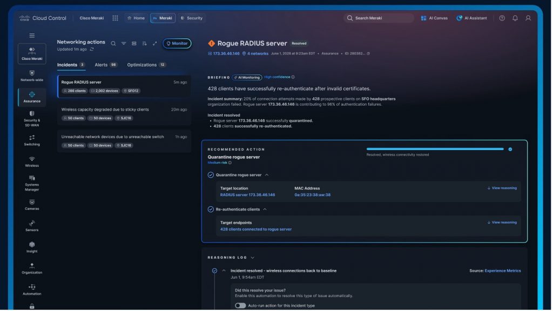
Task: Select Unreachable network devices incident
Action: pos(125,141)
